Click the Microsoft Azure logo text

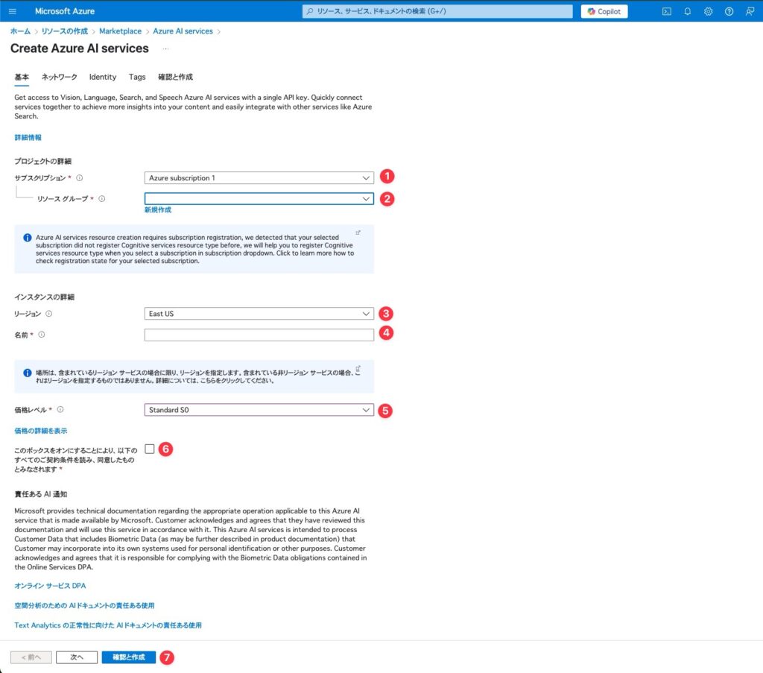65,11
